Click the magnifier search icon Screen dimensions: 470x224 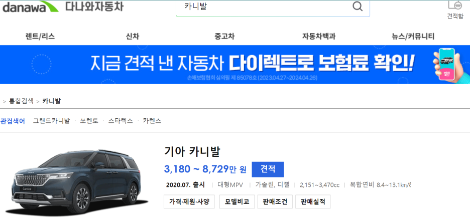358,7
